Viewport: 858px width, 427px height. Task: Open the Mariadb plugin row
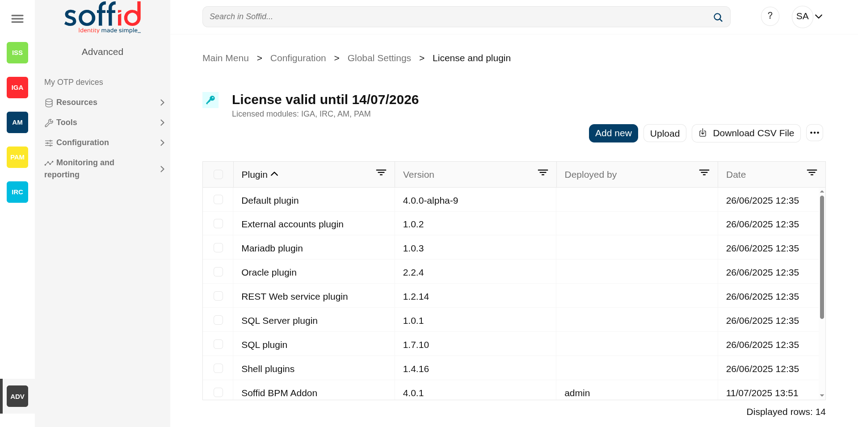click(511, 247)
